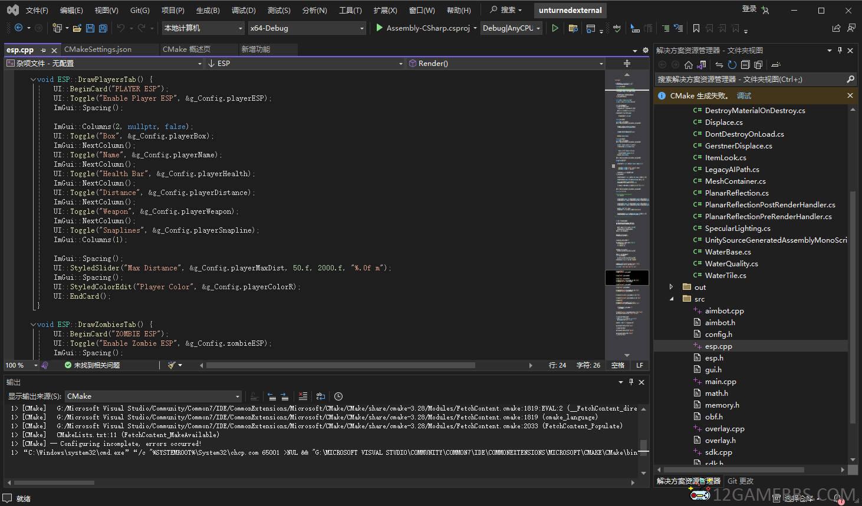Expand the out folder in the tree
This screenshot has width=862, height=506.
click(x=671, y=287)
